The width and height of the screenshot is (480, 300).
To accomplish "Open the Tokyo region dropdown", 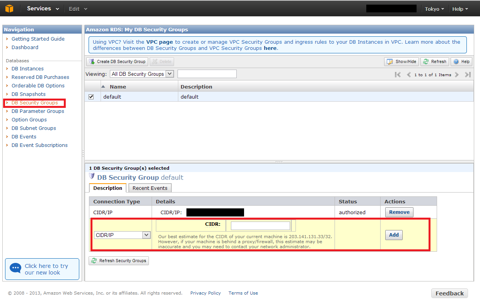I will point(434,9).
